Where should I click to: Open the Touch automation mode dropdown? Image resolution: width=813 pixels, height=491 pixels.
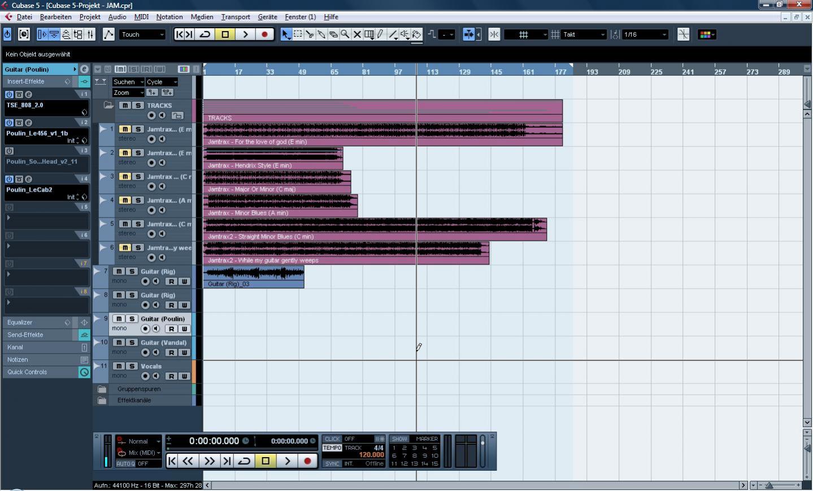[x=142, y=34]
